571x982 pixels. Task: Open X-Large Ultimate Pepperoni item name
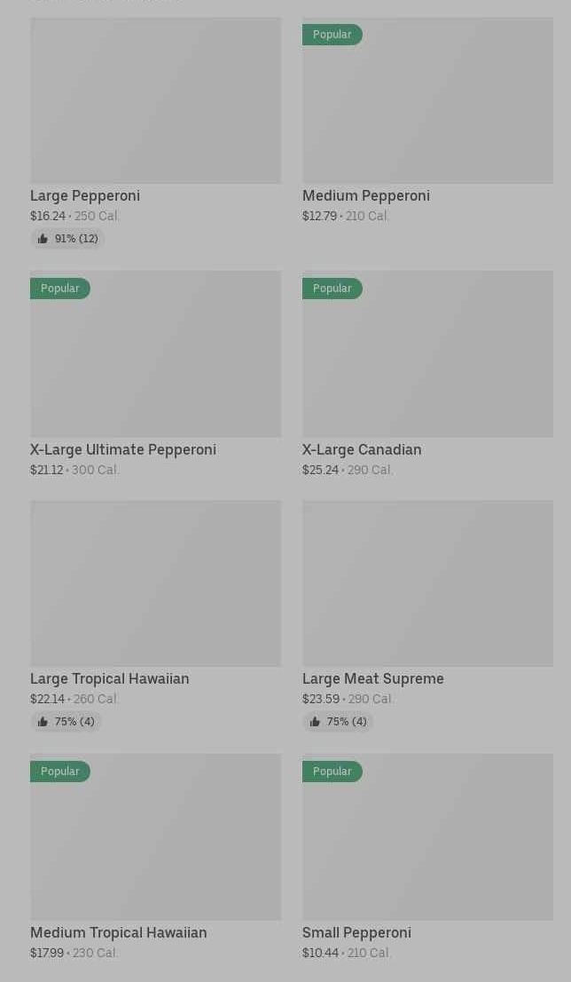click(x=123, y=449)
